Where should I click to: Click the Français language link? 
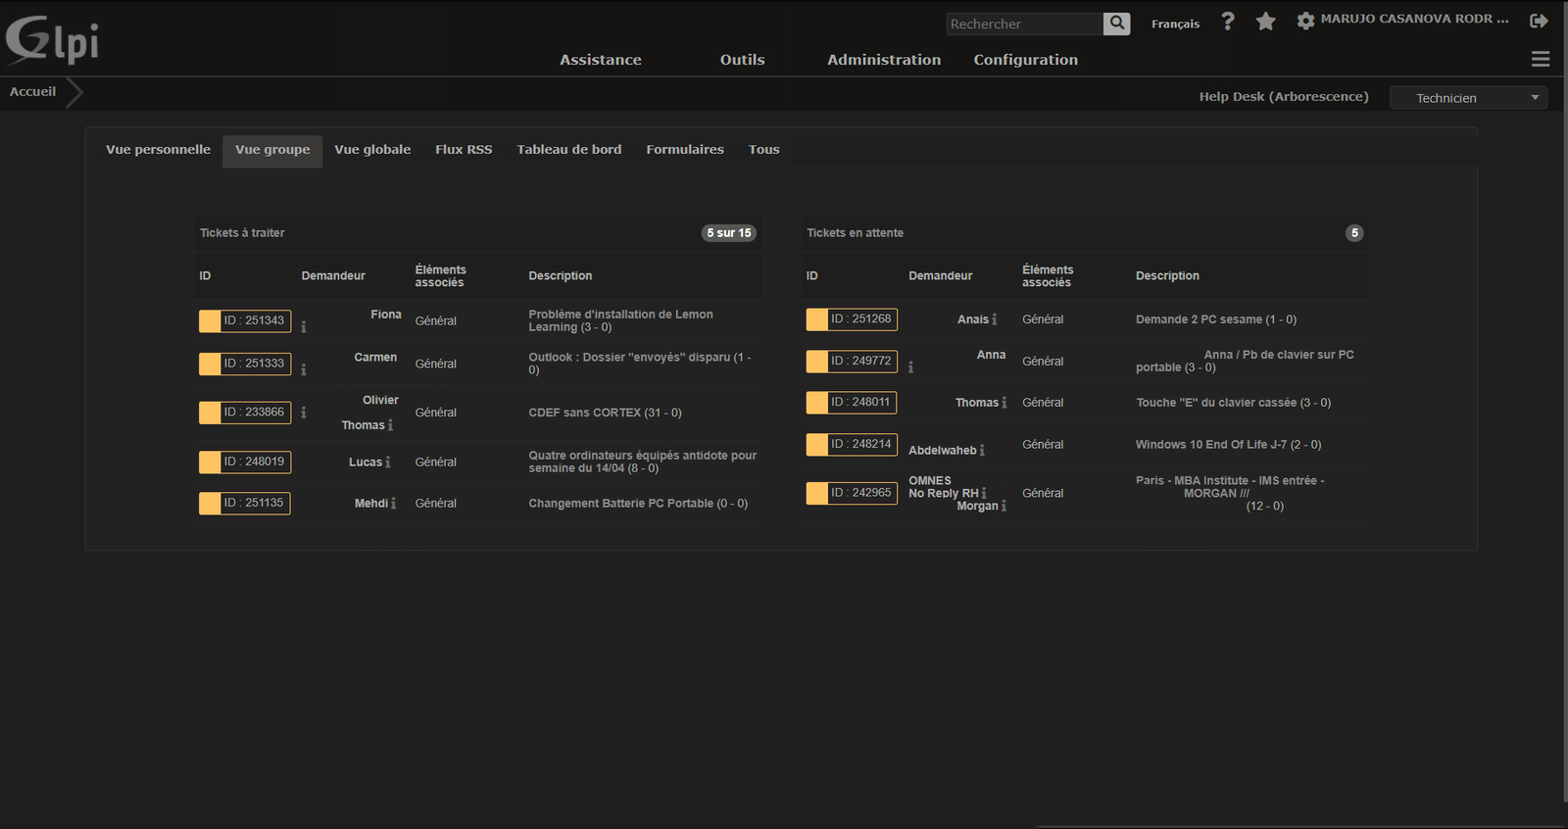tap(1175, 24)
